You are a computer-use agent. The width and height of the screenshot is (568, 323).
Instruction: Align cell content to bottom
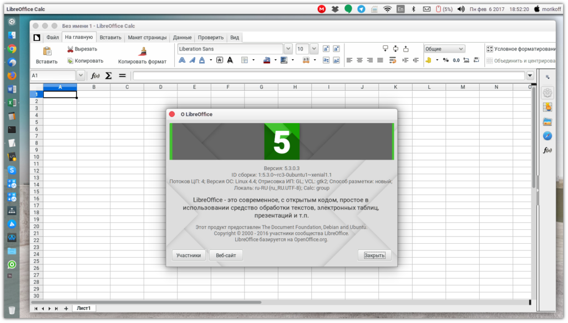pos(405,49)
